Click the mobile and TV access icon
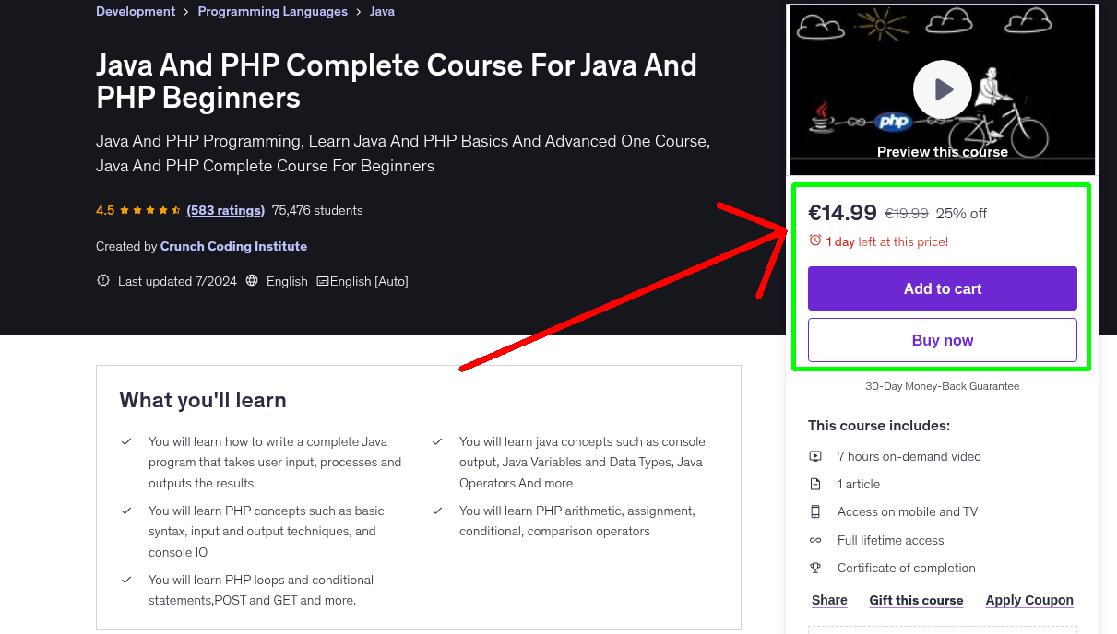 tap(815, 511)
